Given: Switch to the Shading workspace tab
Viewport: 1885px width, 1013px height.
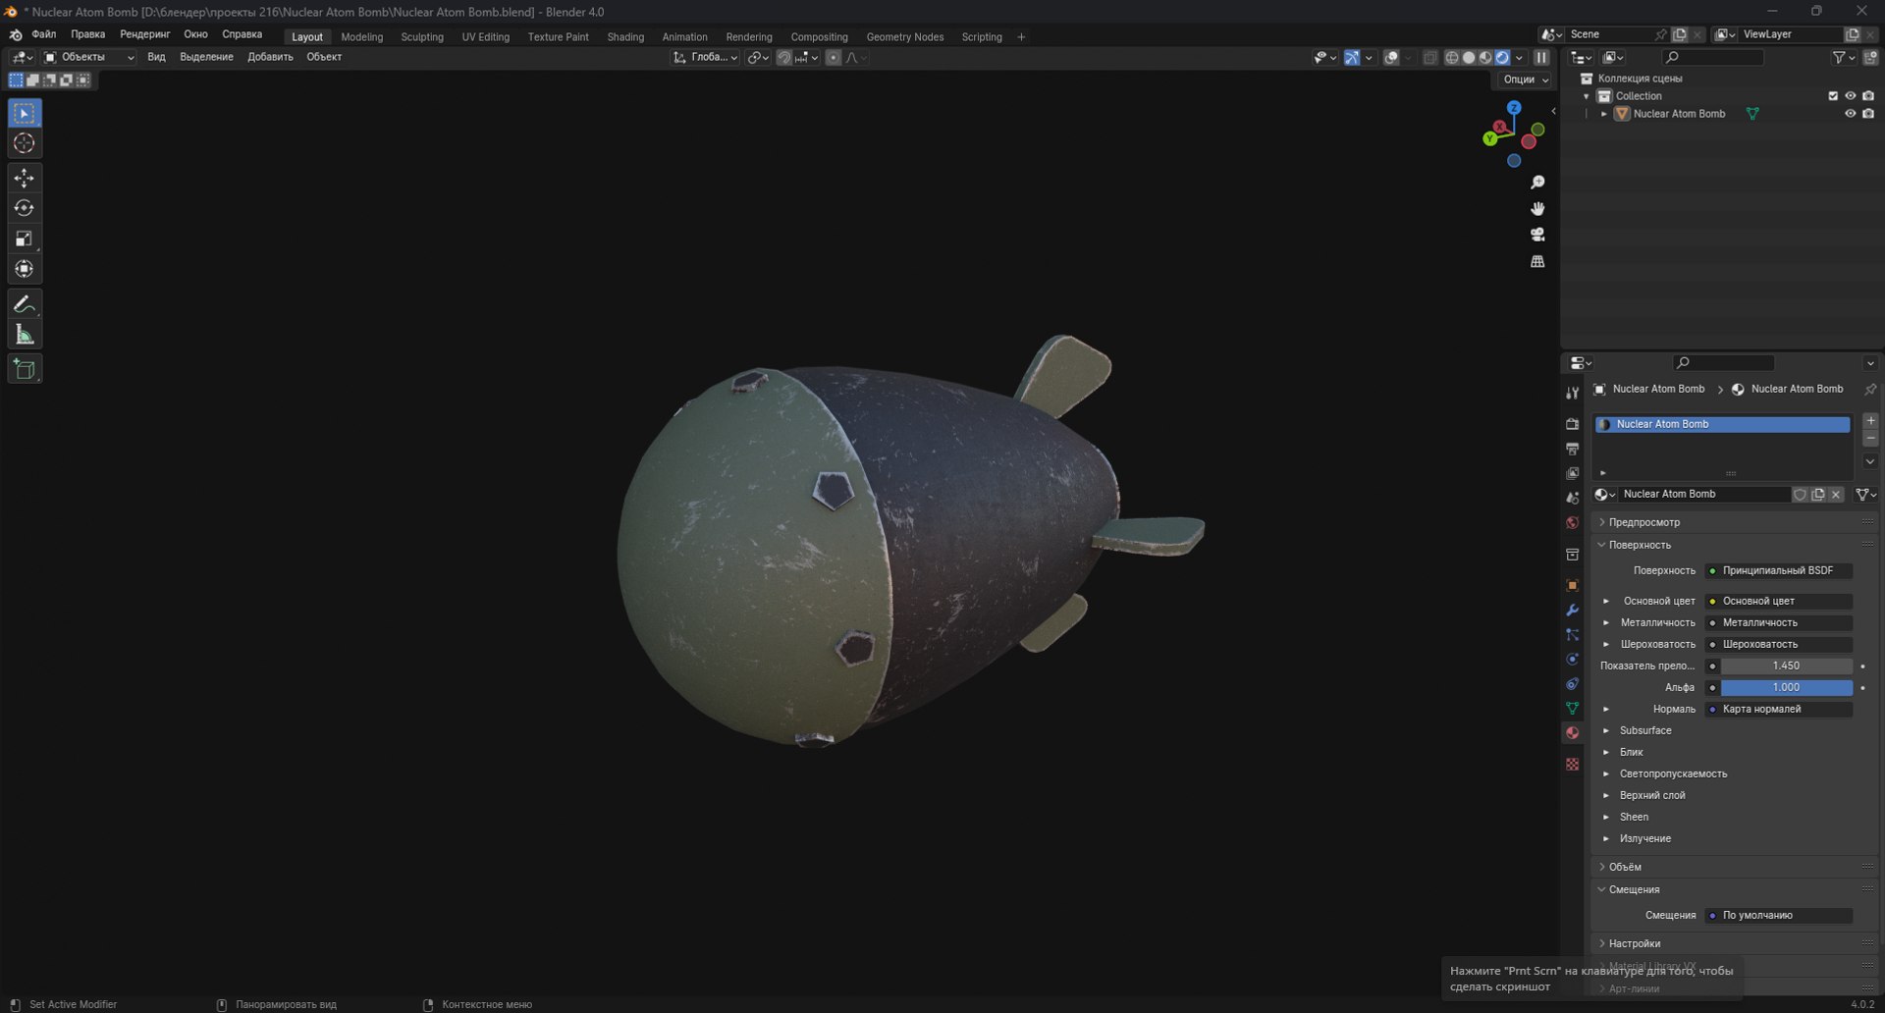Looking at the screenshot, I should (x=625, y=37).
